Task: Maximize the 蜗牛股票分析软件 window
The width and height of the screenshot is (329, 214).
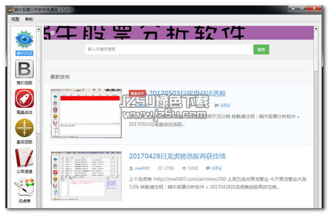Action: [x=302, y=9]
